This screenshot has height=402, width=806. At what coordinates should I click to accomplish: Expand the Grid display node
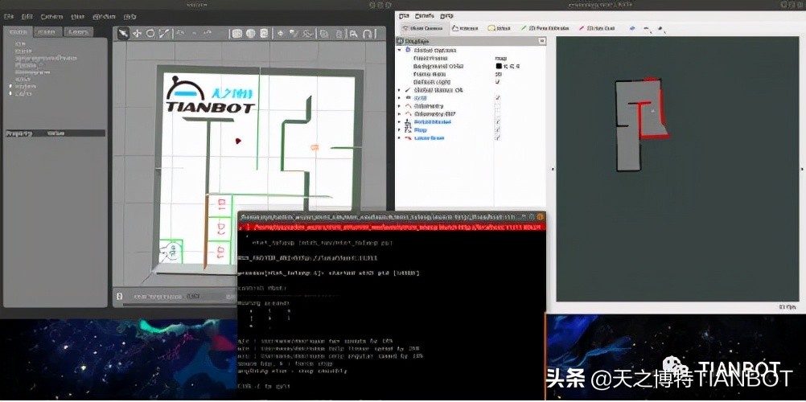coord(400,97)
